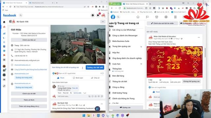Open new tab in right browser window
The width and height of the screenshot is (211, 118).
[150, 4]
